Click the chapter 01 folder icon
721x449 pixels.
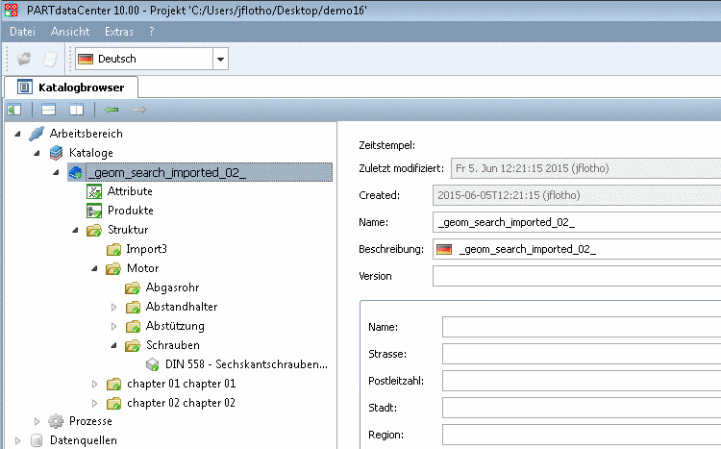(x=113, y=384)
